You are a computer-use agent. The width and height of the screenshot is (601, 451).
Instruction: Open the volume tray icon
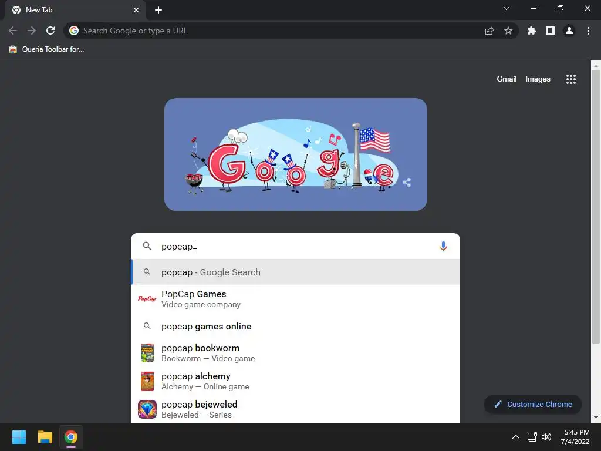point(546,437)
